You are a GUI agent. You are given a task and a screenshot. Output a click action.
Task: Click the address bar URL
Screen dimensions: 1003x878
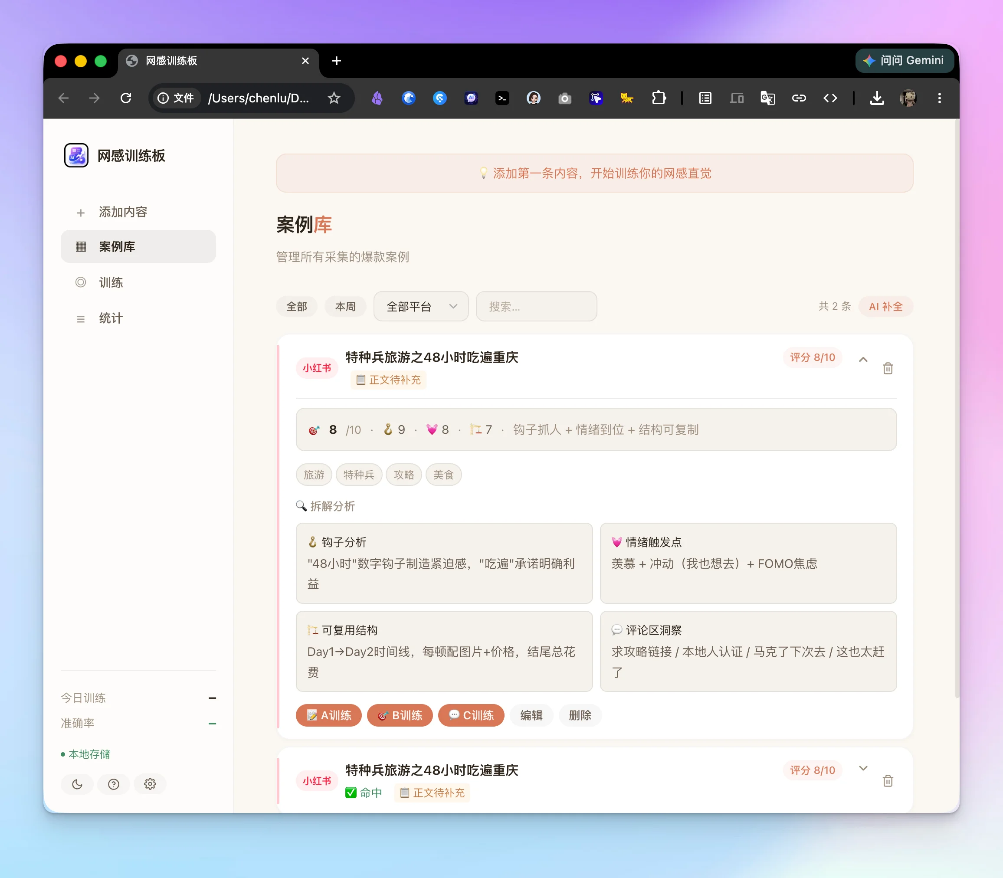click(258, 98)
